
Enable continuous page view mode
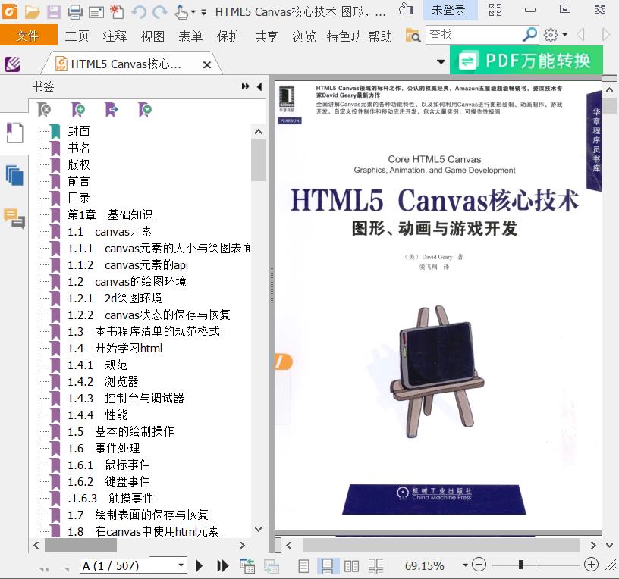click(x=327, y=566)
